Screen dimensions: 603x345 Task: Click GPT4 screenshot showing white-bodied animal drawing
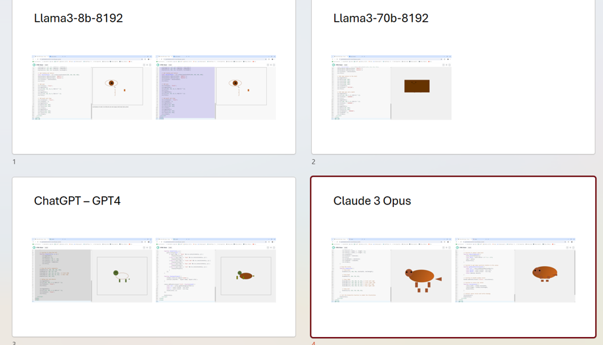click(92, 270)
